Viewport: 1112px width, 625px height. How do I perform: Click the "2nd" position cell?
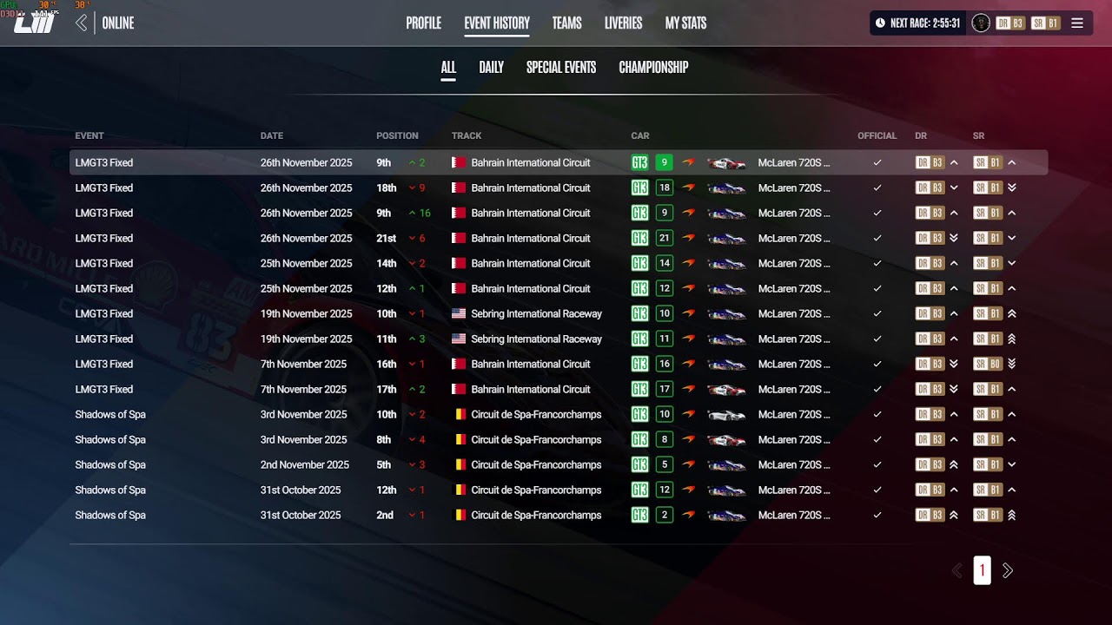pos(385,515)
